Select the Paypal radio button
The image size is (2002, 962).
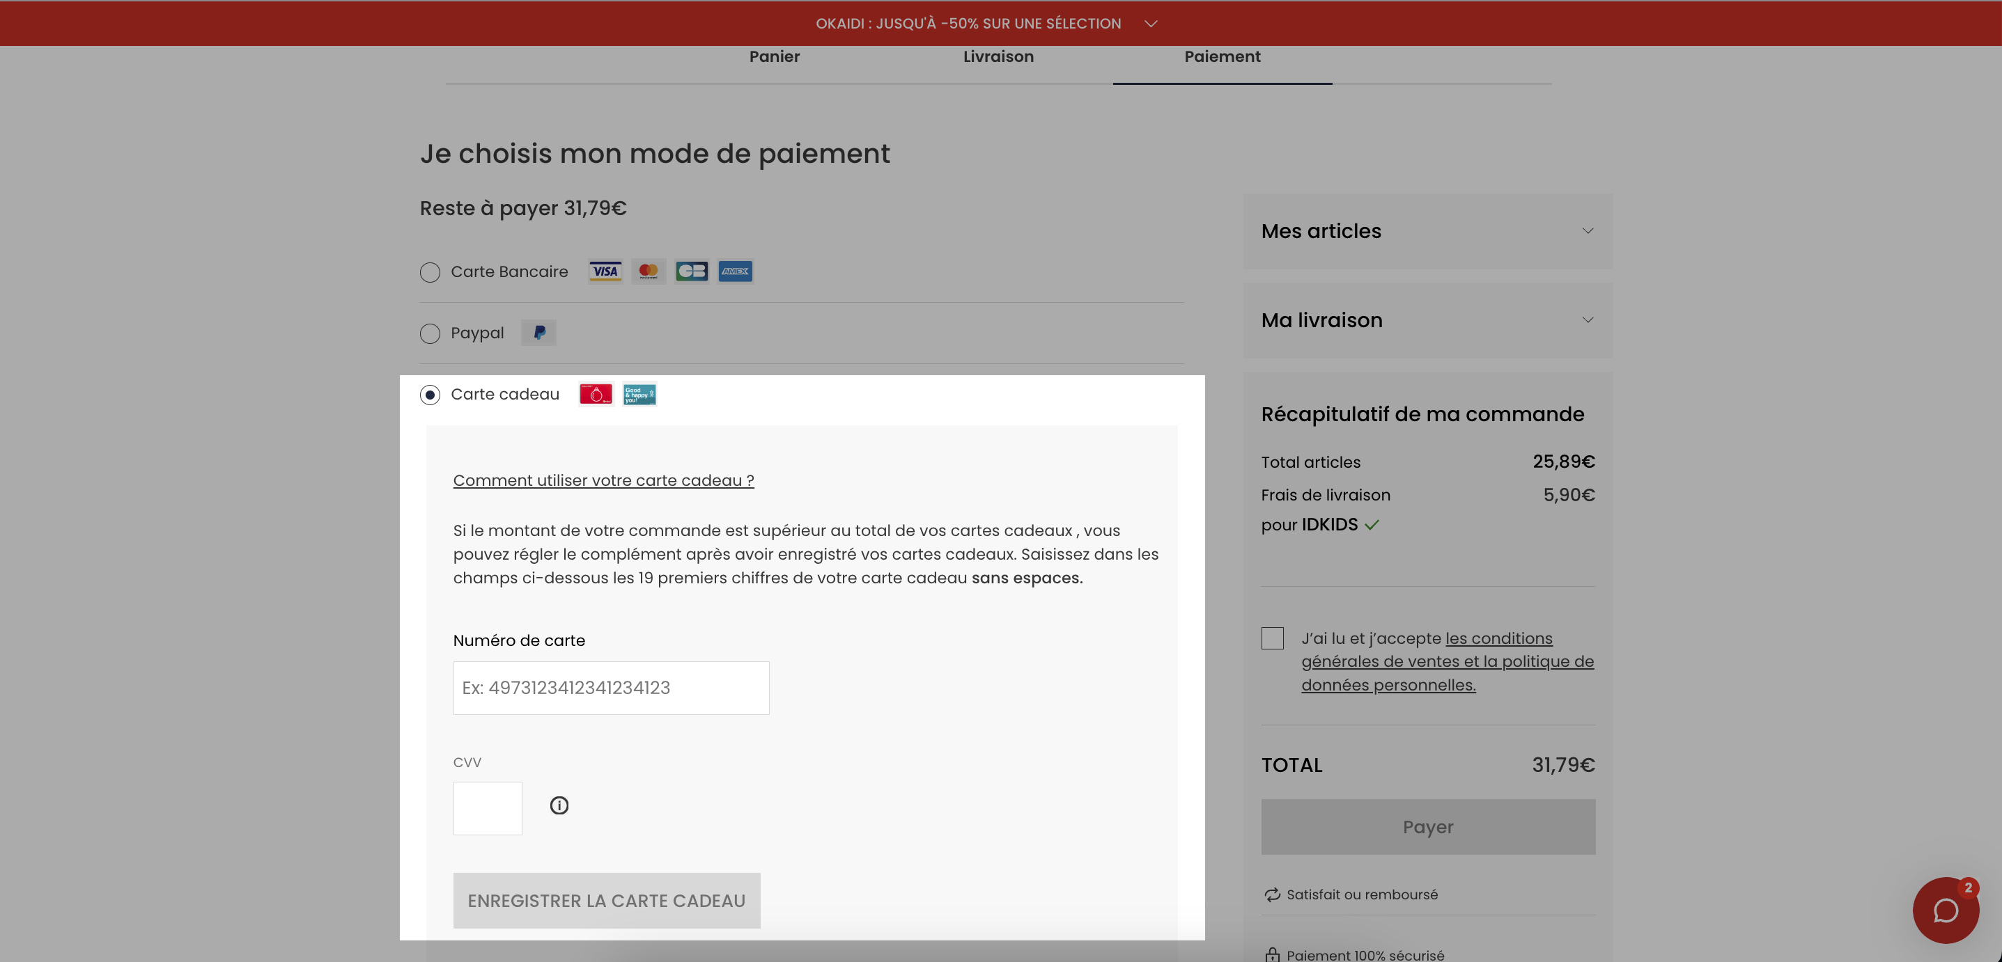click(430, 333)
